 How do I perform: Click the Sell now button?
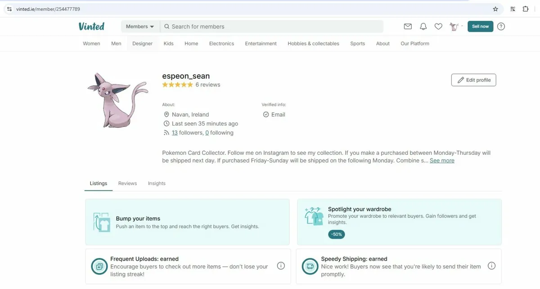pos(481,27)
